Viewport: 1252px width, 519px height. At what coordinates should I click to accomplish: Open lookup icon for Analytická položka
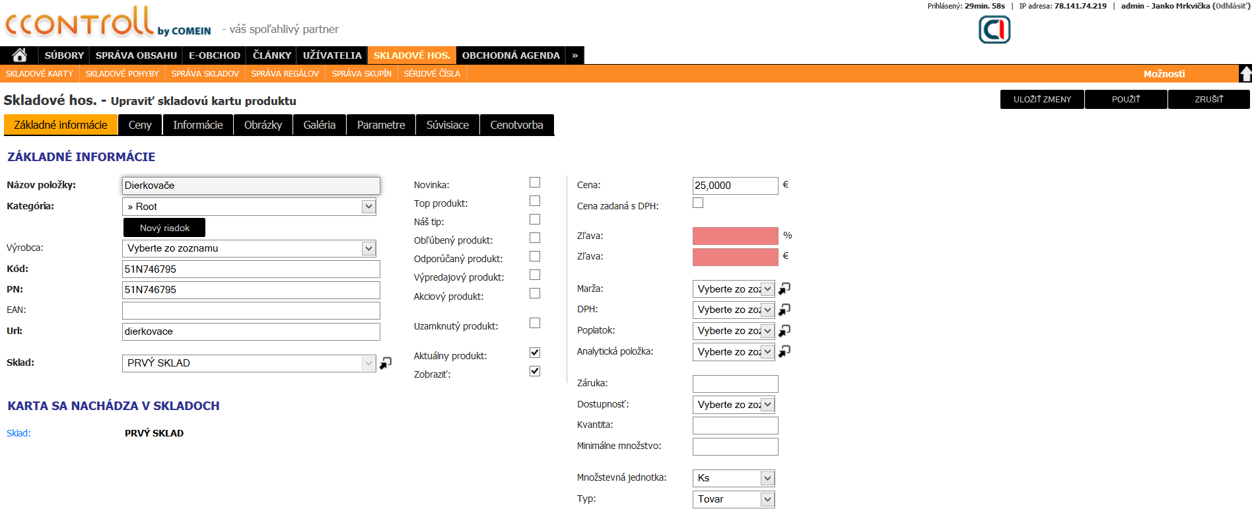click(784, 352)
